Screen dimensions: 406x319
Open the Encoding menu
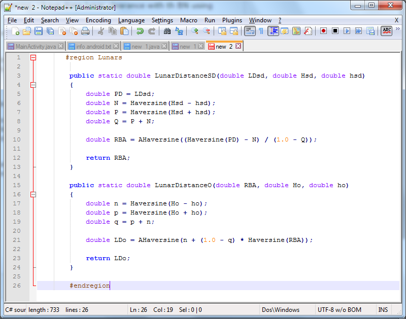pos(98,20)
